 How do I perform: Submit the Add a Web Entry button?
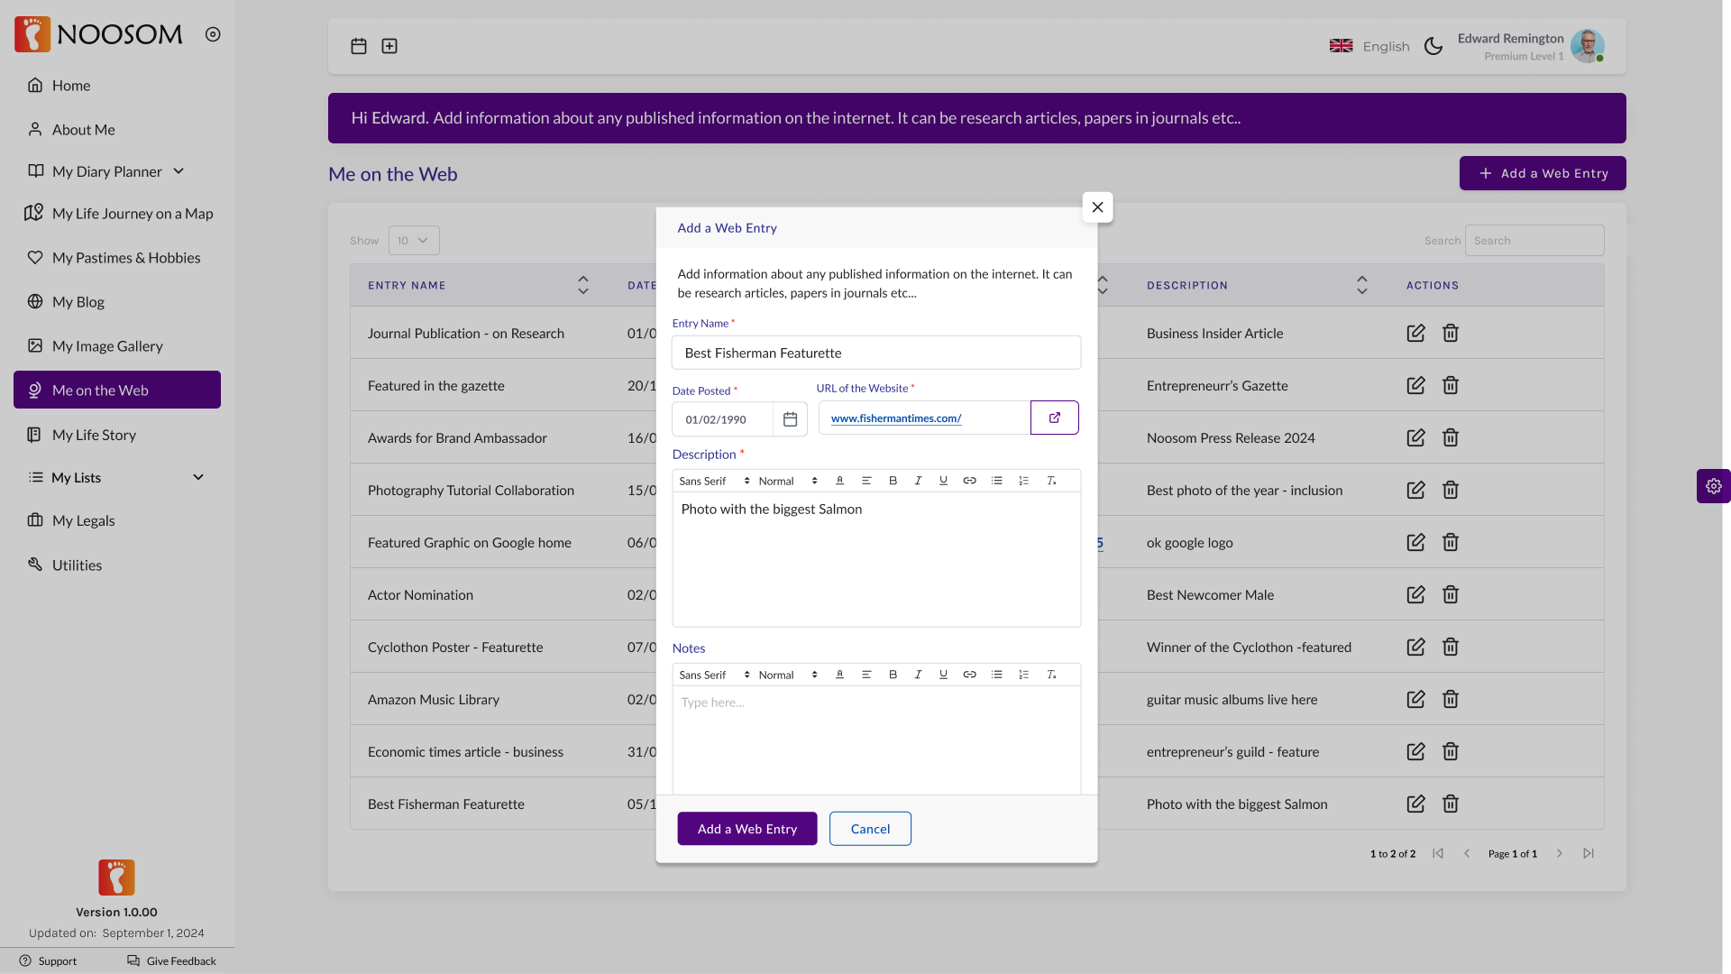click(x=746, y=829)
